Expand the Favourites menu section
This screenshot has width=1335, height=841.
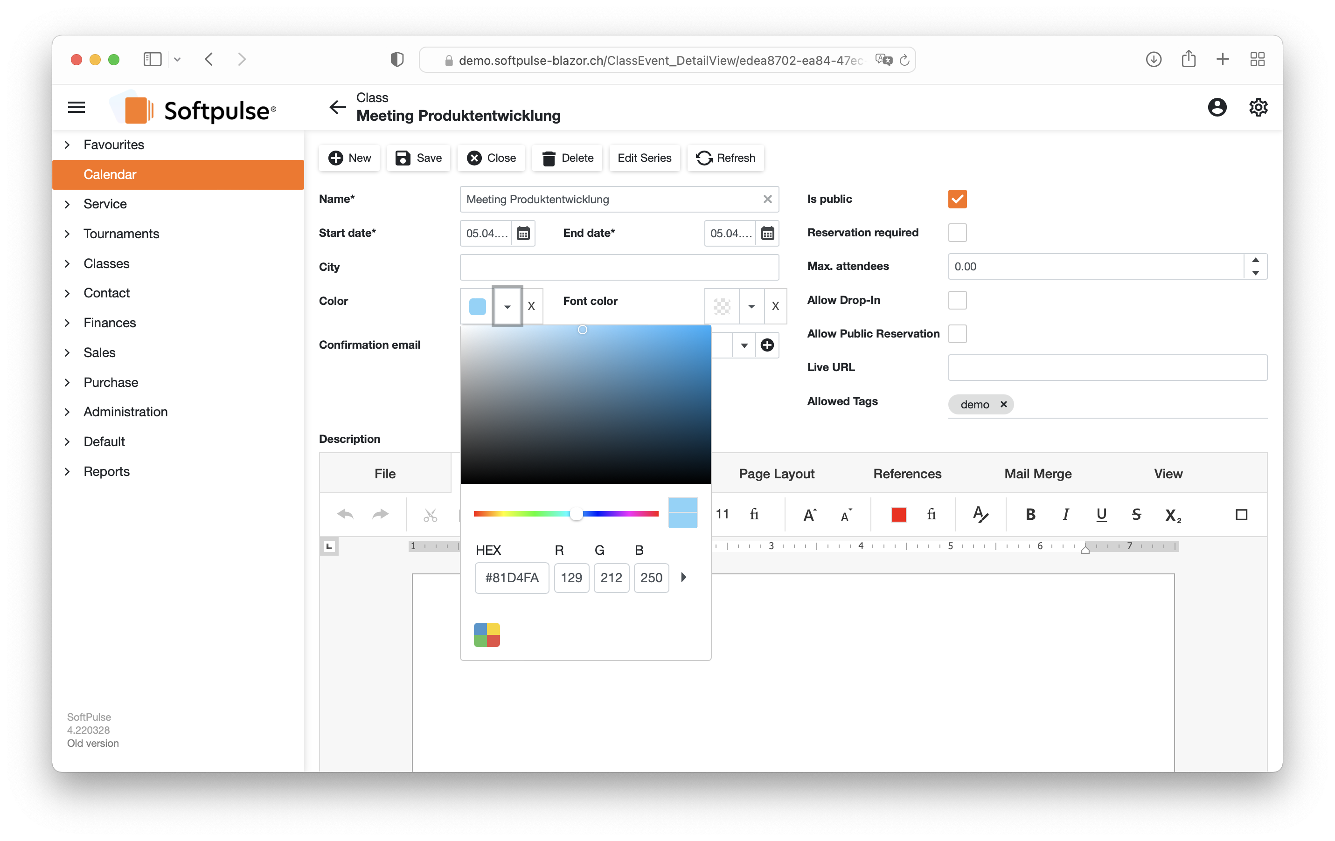pyautogui.click(x=67, y=145)
